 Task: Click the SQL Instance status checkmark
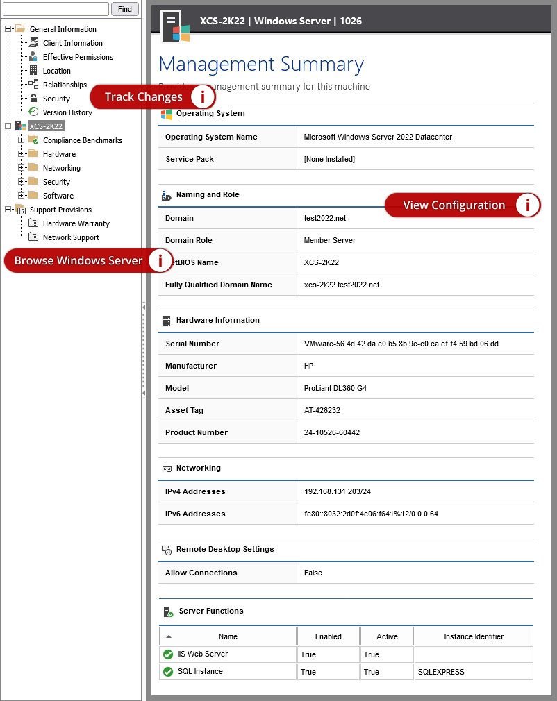(x=167, y=671)
